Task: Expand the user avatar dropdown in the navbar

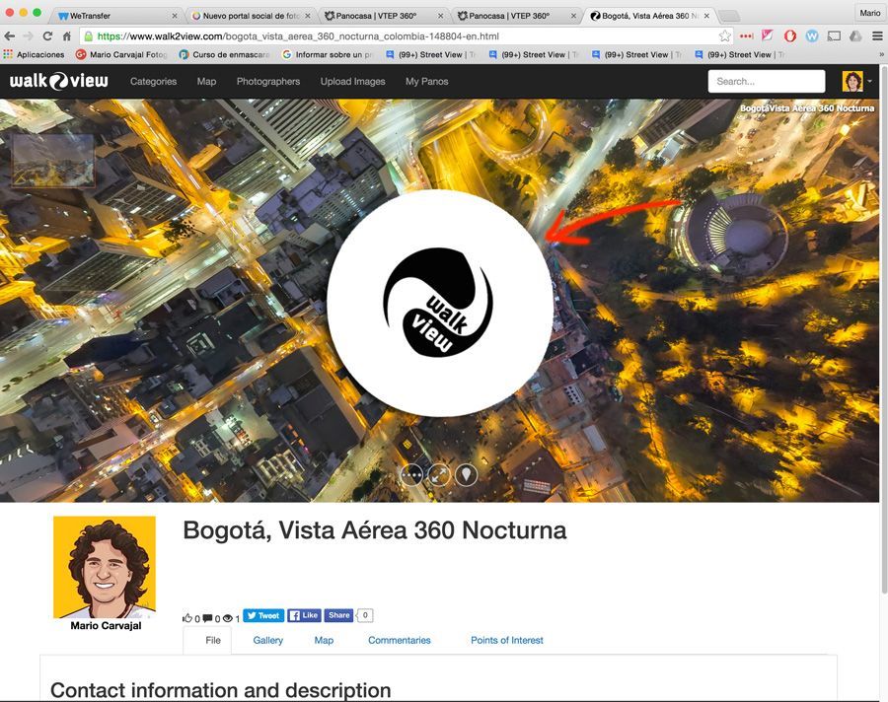Action: click(x=856, y=82)
